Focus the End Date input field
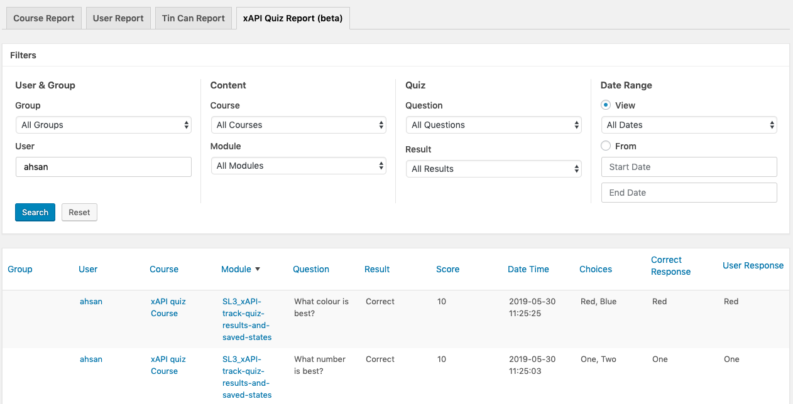Viewport: 793px width, 404px height. coord(689,193)
